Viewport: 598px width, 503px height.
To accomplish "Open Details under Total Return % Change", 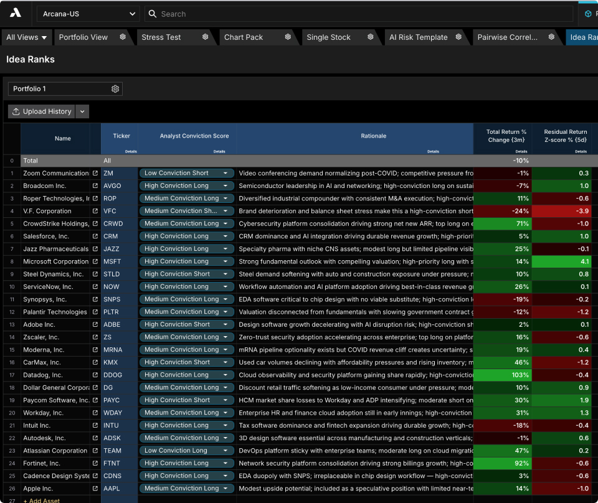I will click(x=521, y=151).
